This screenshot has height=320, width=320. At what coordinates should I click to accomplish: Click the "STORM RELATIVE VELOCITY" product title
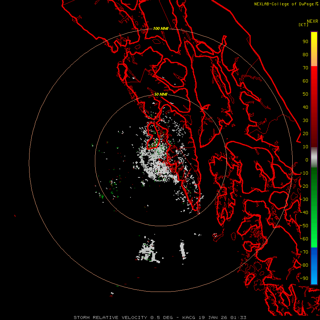(x=110, y=318)
